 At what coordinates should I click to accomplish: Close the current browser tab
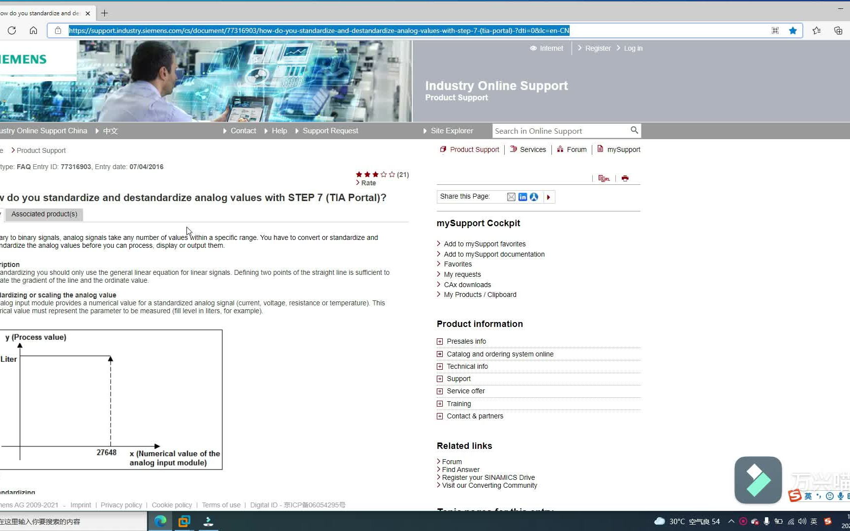88,13
